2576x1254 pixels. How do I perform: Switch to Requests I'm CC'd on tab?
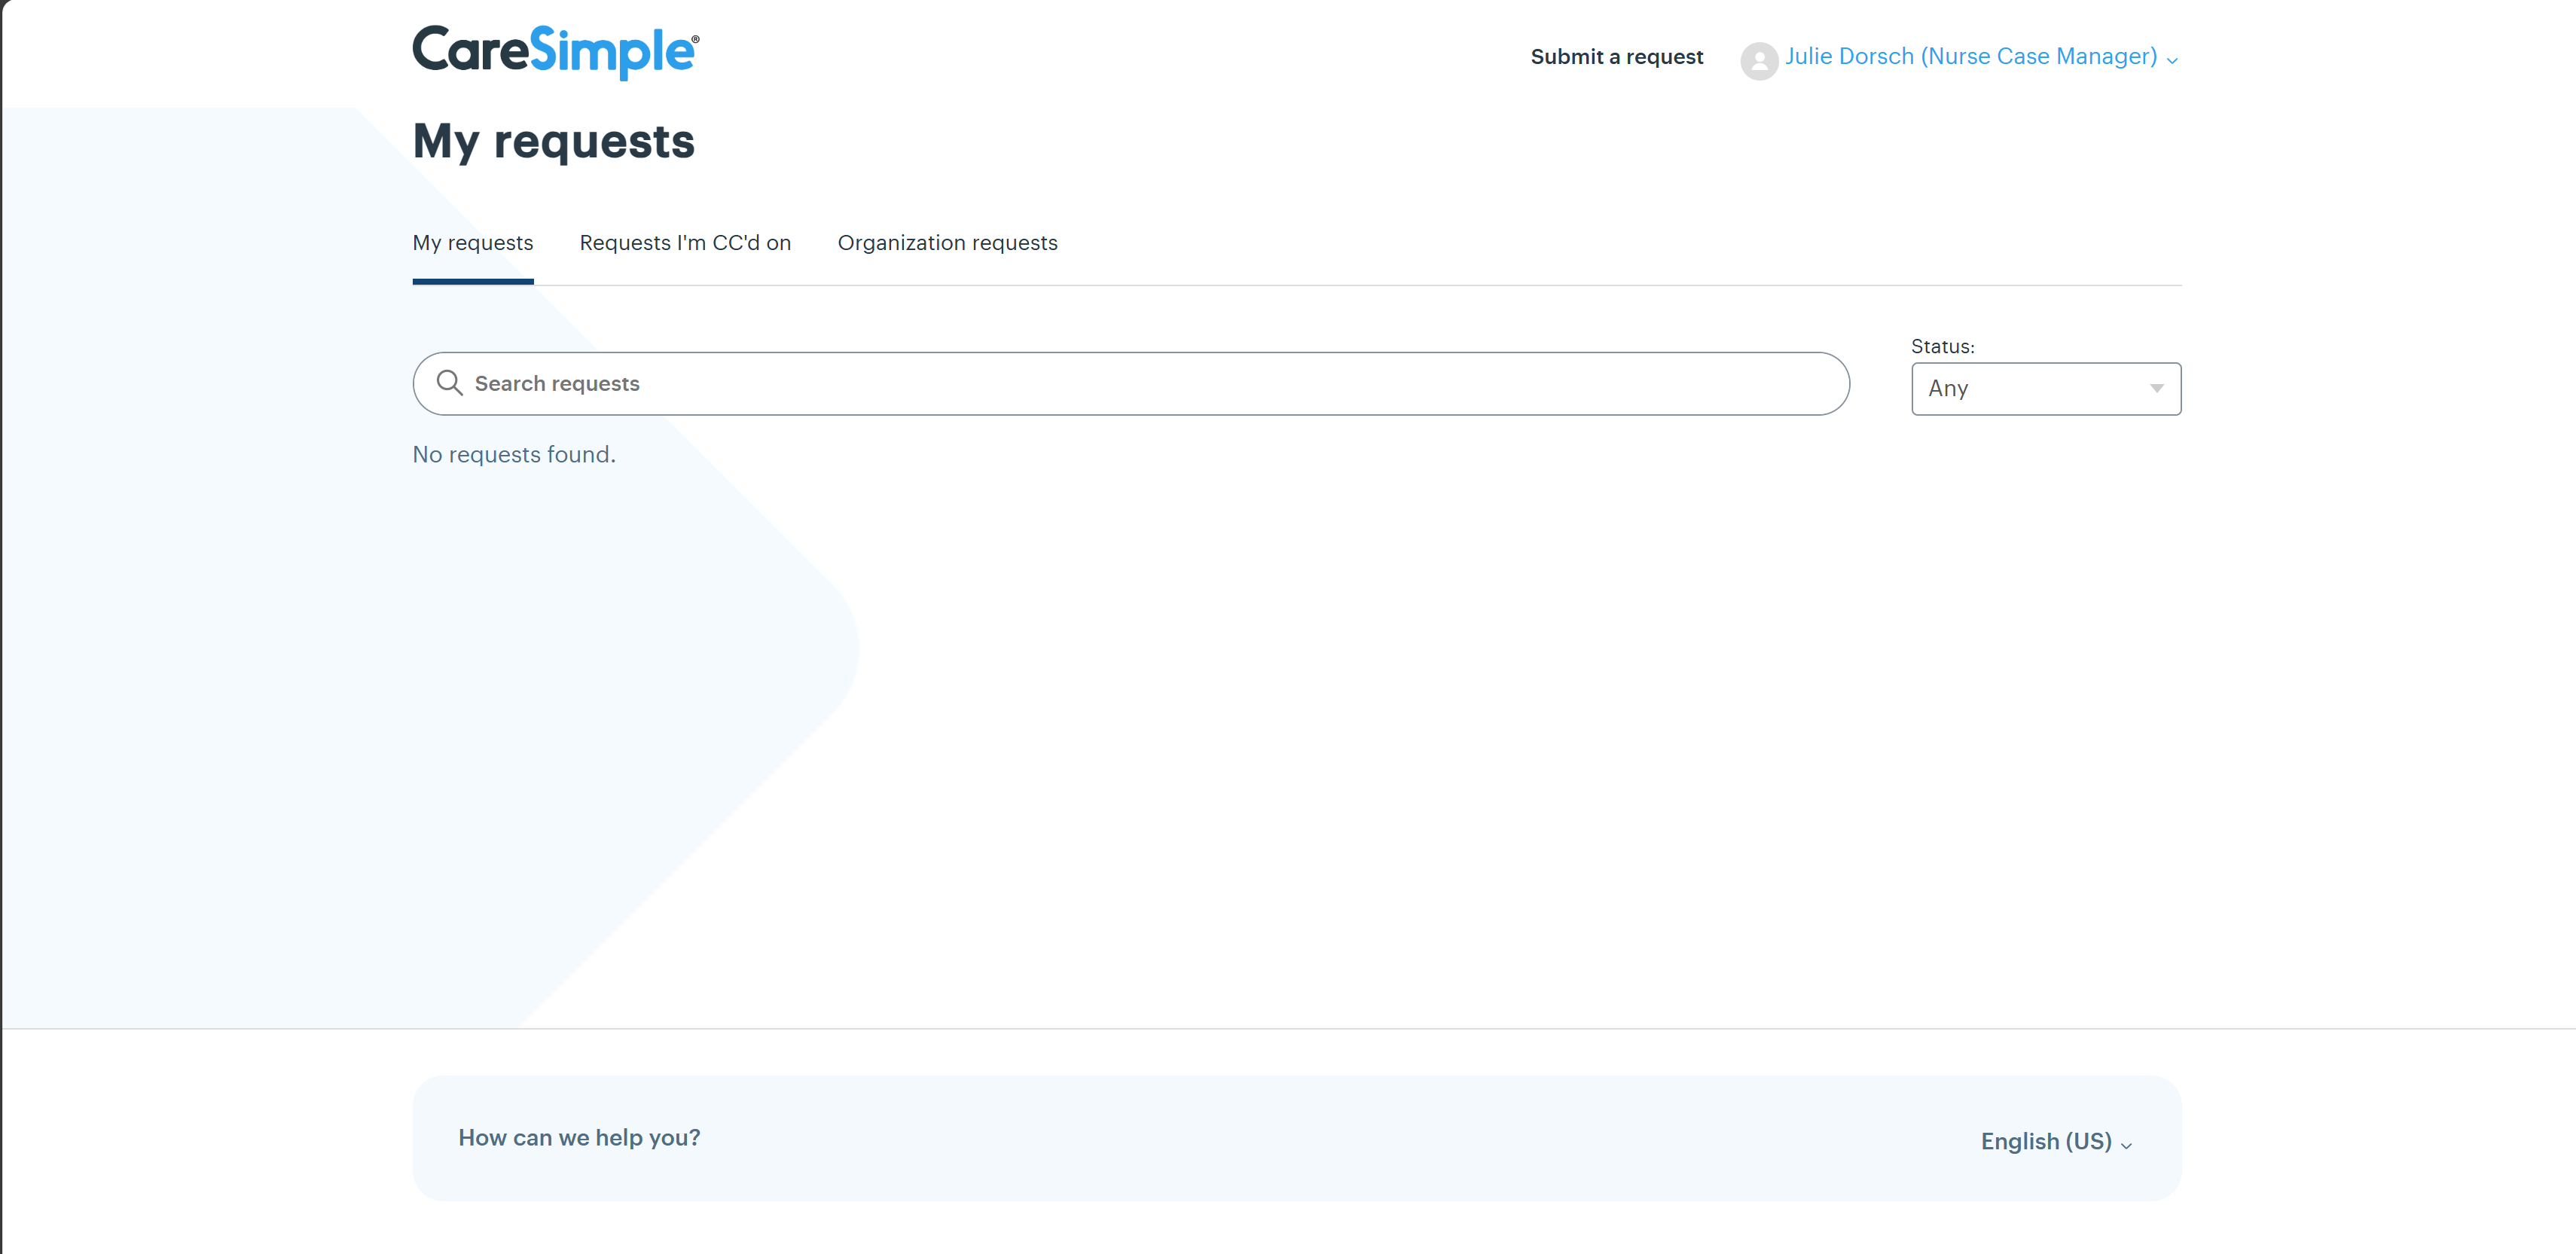coord(684,243)
